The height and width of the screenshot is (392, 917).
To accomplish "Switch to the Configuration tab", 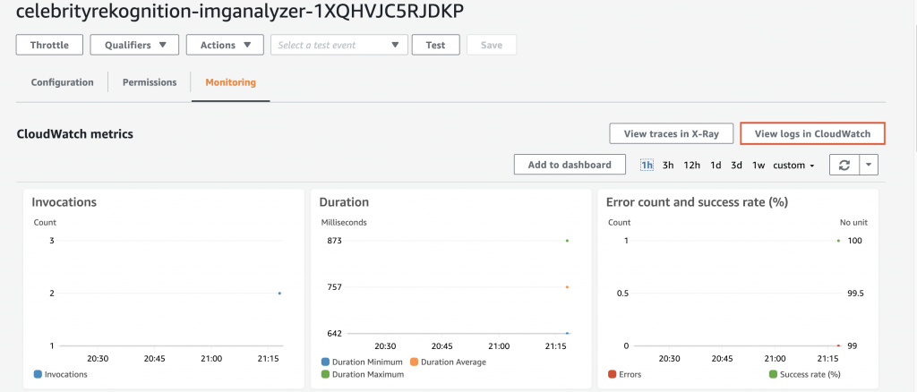I will (x=62, y=82).
